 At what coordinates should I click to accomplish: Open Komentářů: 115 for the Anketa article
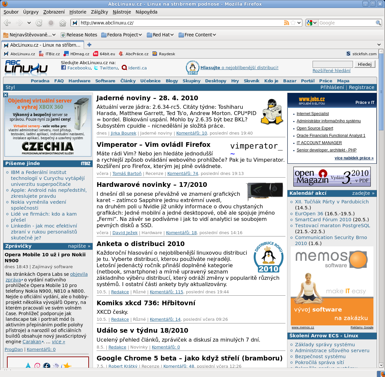pyautogui.click(x=166, y=292)
